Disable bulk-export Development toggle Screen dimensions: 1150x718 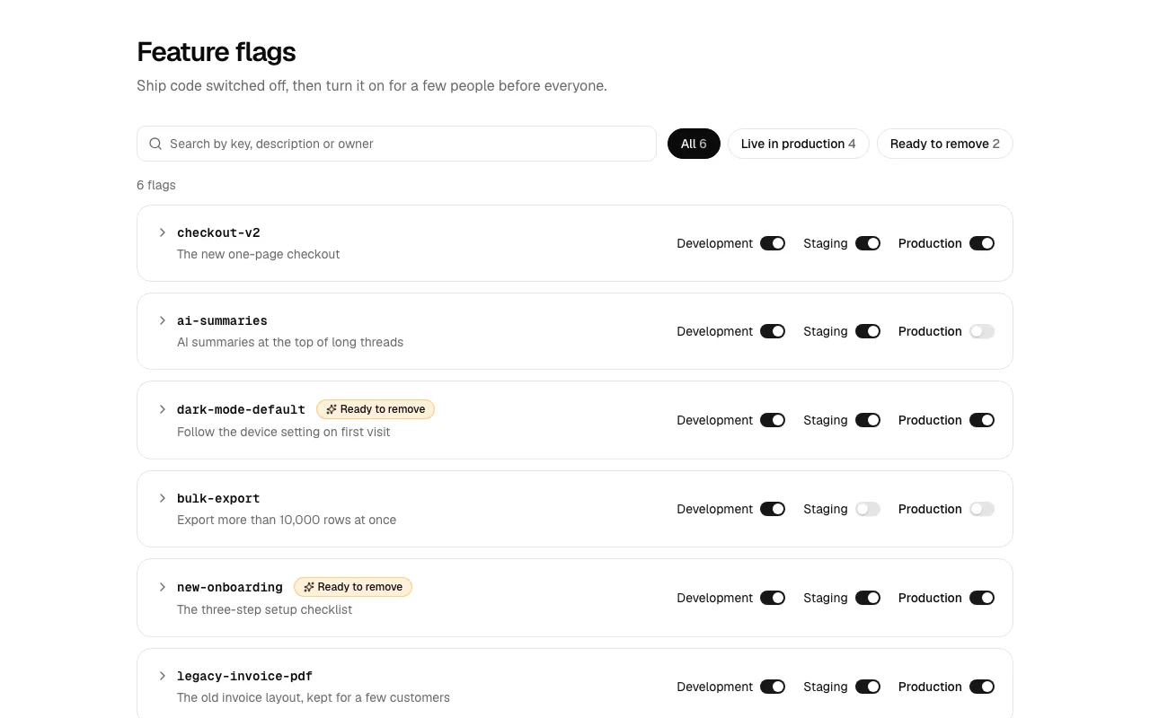click(773, 509)
